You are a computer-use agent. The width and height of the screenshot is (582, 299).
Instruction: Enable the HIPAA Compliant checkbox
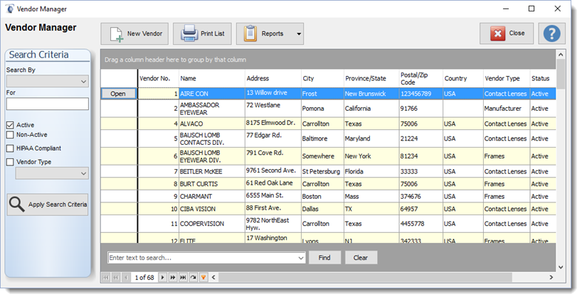[x=11, y=148]
